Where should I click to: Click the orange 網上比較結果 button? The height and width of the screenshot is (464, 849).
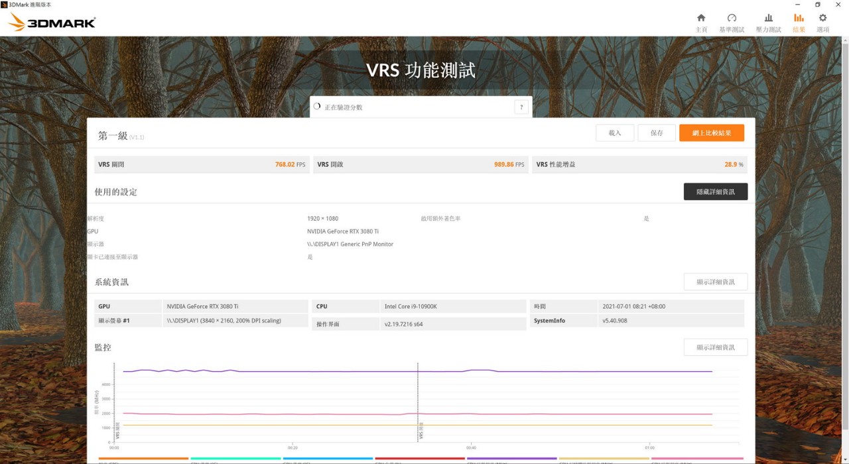pyautogui.click(x=712, y=133)
